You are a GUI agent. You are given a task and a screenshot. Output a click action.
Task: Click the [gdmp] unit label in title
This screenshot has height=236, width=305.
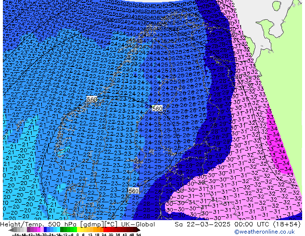91,224
